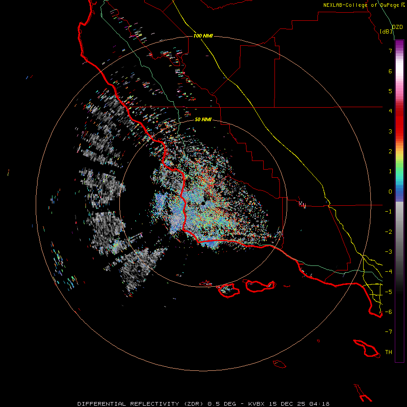407x407 pixels.
Task: Click the 50 NMI range ring label
Action: tap(203, 119)
